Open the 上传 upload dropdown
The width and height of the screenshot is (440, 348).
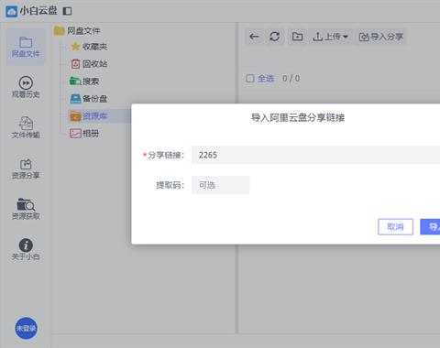[x=330, y=37]
